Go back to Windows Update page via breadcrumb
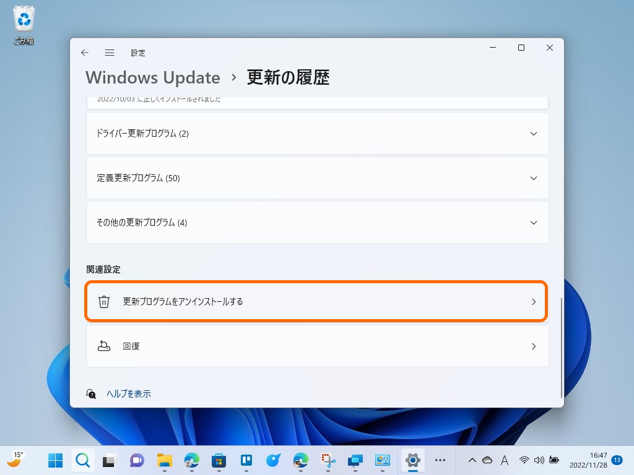634x475 pixels. coord(152,77)
